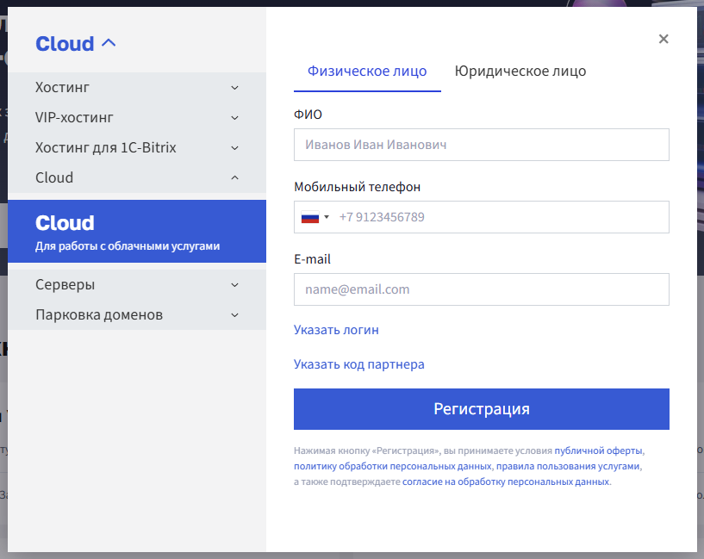Collapse the Cloud menu section
Viewport: 704px width, 559px height.
point(234,178)
